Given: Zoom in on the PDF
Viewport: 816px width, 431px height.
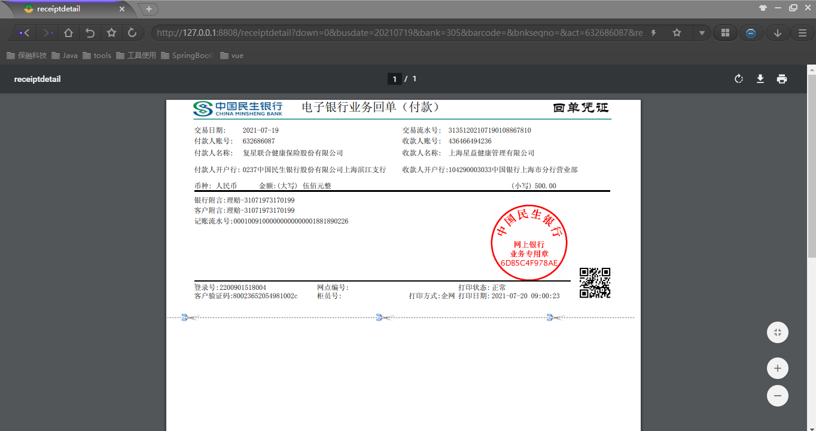Looking at the screenshot, I should [778, 368].
